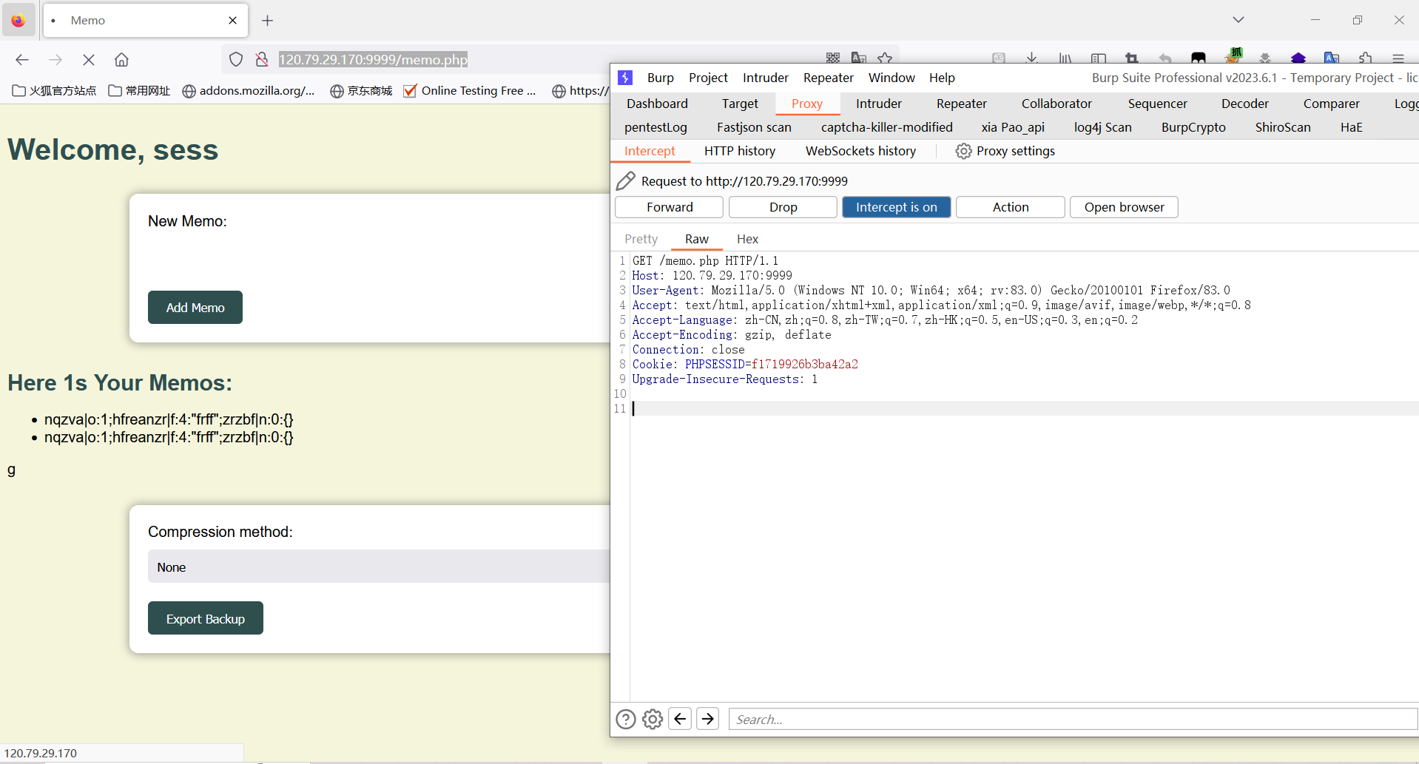
Task: Close the Memo browser tab
Action: (233, 21)
